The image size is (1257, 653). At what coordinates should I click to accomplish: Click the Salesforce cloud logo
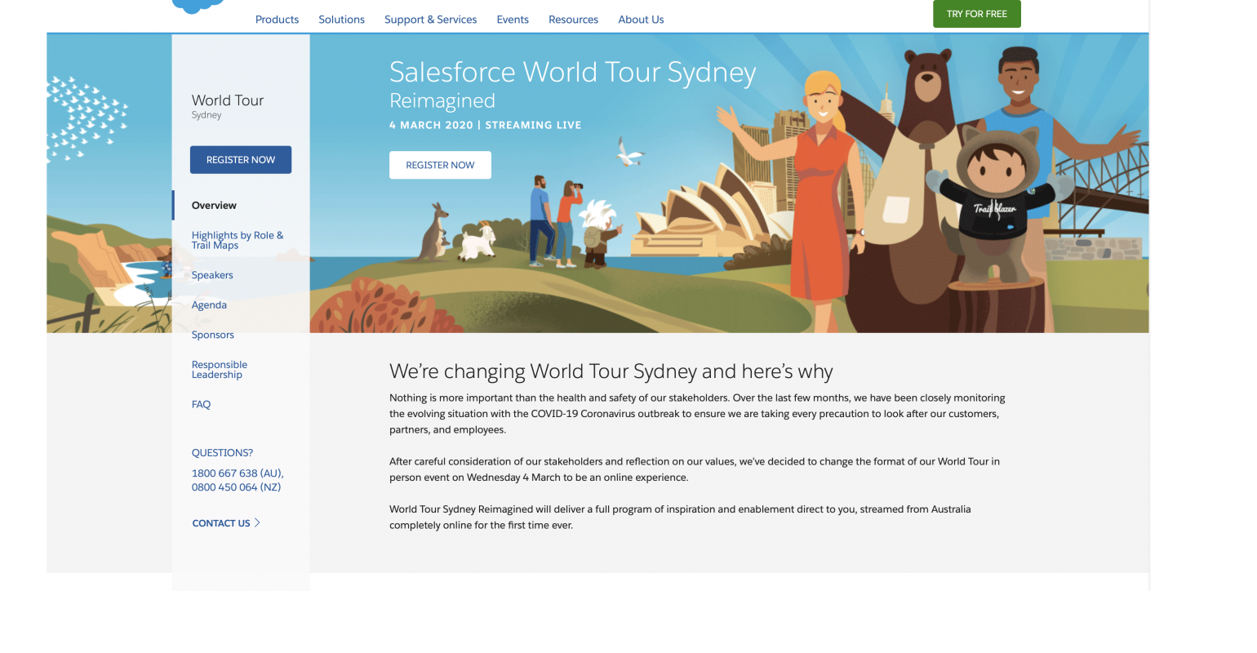198,6
